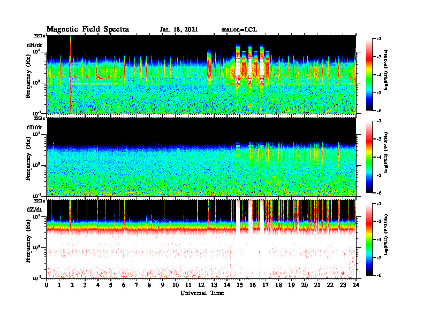Click hour 0 on the time axis

(x=47, y=285)
